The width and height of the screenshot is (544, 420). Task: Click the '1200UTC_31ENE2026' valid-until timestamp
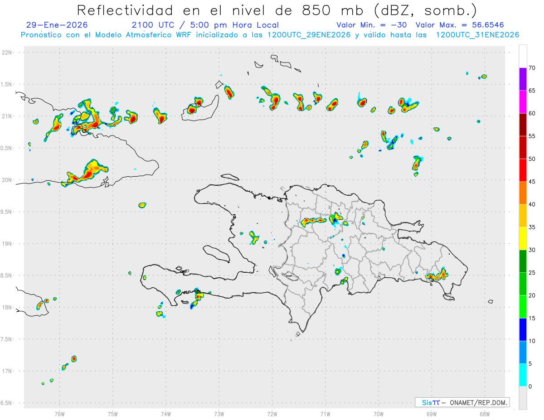[x=477, y=35]
